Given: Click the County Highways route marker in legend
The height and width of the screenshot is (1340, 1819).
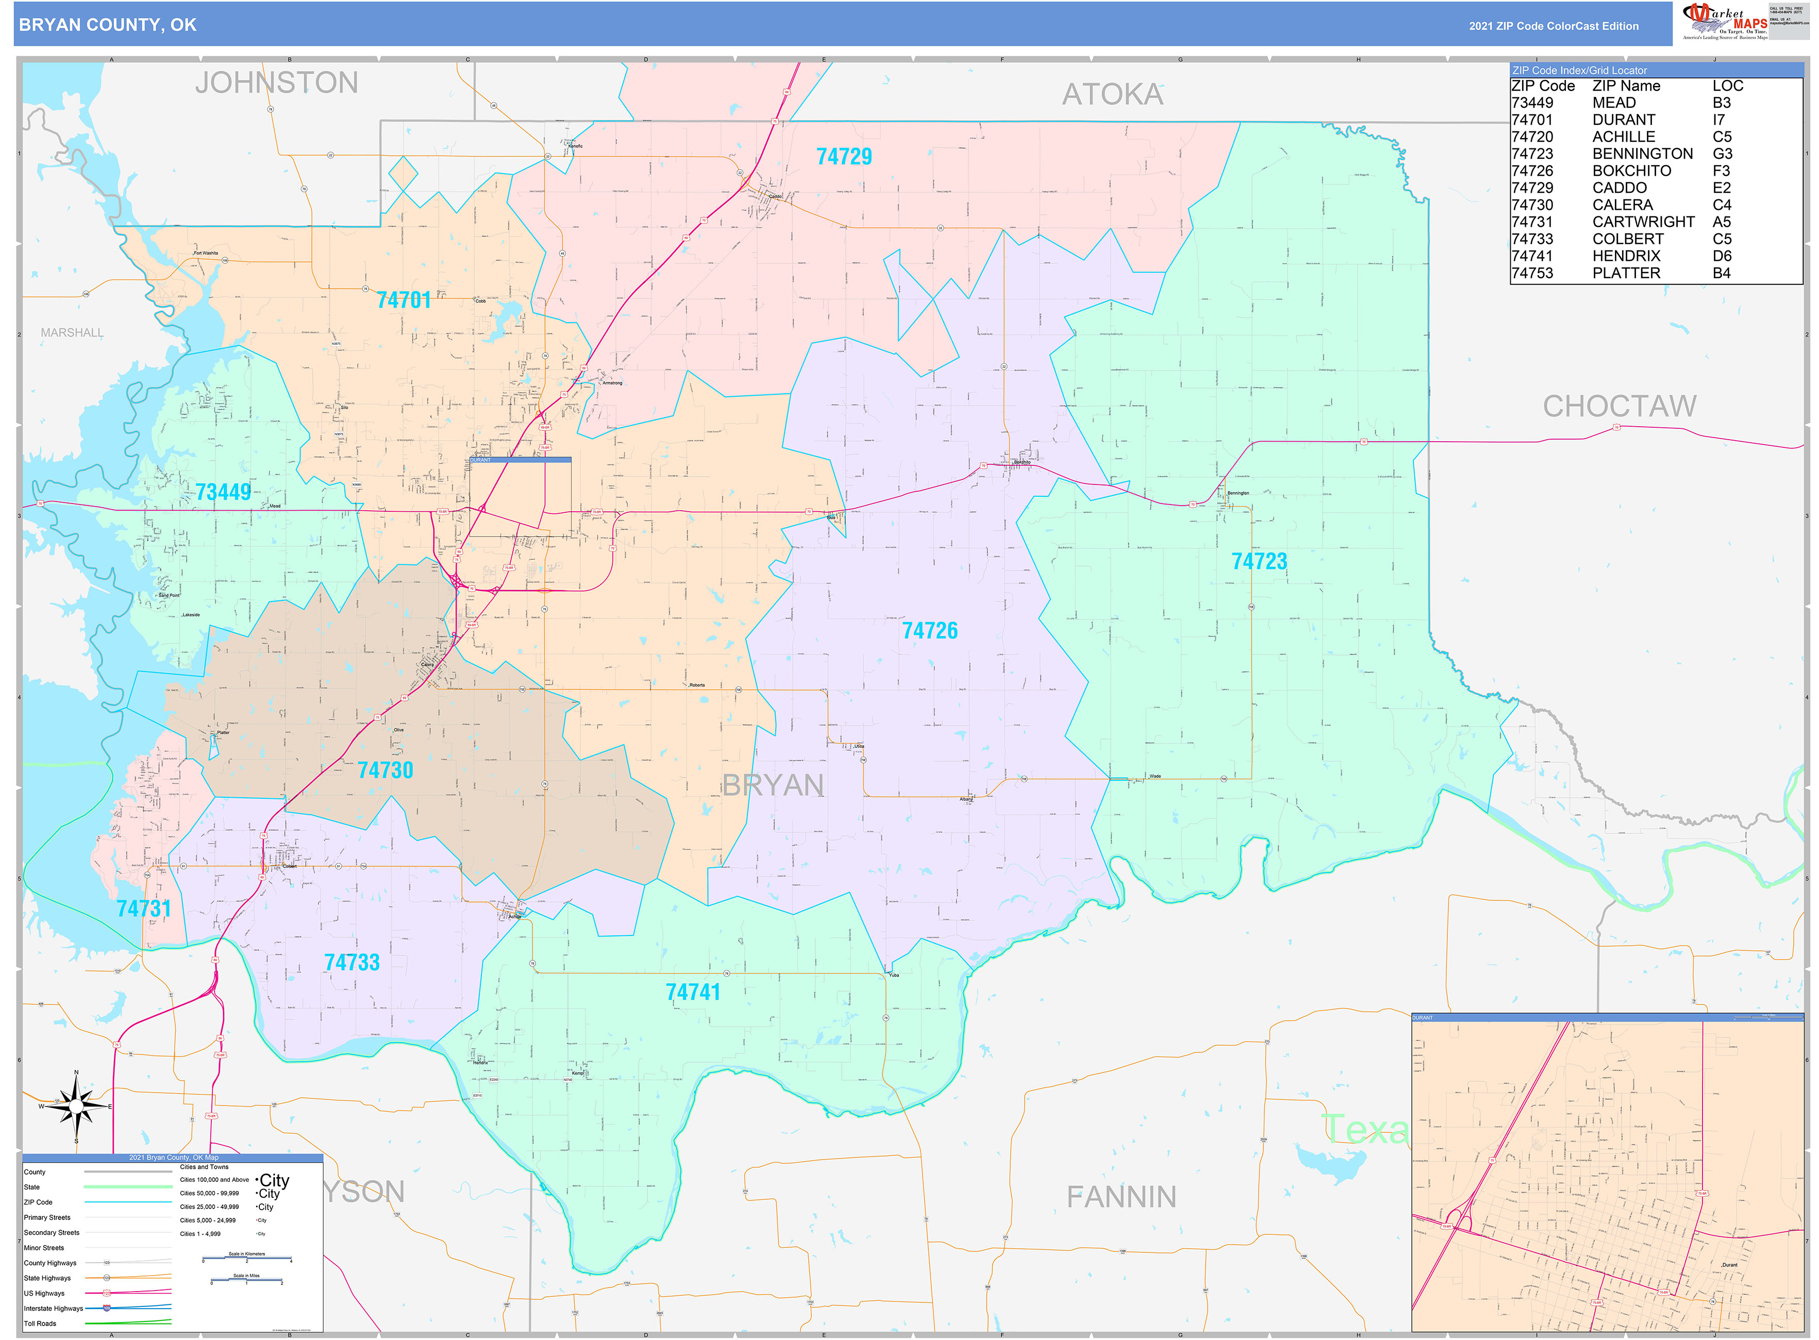Looking at the screenshot, I should coord(106,1263).
